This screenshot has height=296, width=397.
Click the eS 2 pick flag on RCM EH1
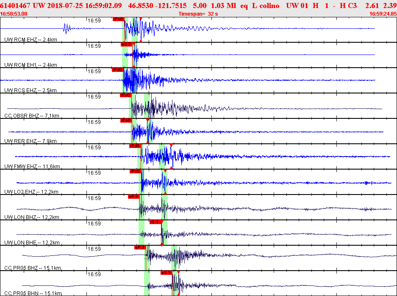pos(126,44)
